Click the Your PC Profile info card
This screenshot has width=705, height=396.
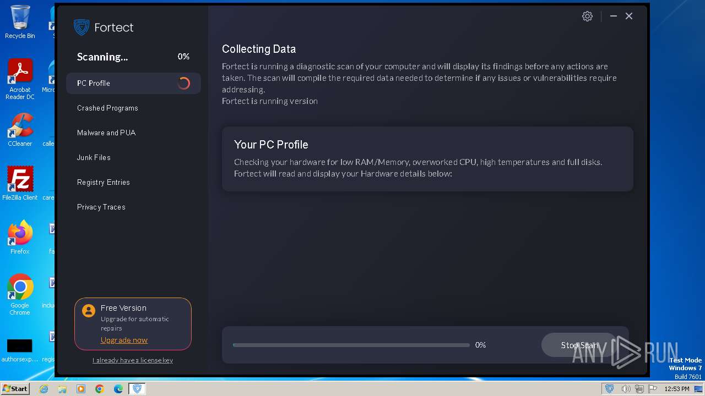point(427,159)
